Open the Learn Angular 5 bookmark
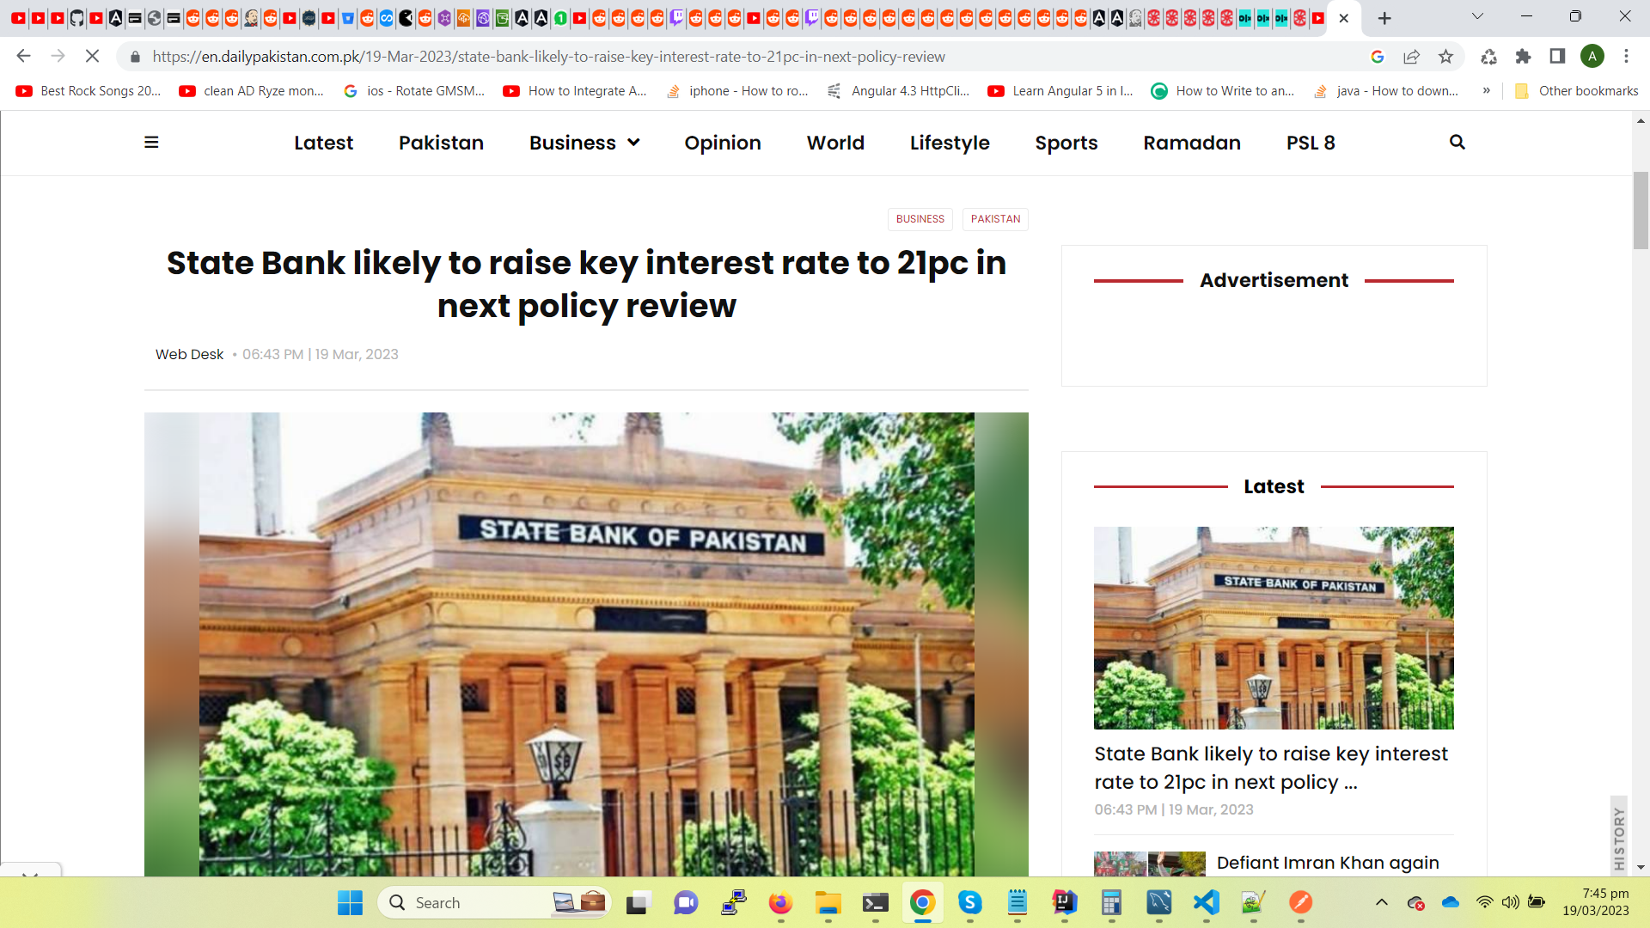Screen dimensions: 1650x928 coord(1060,91)
